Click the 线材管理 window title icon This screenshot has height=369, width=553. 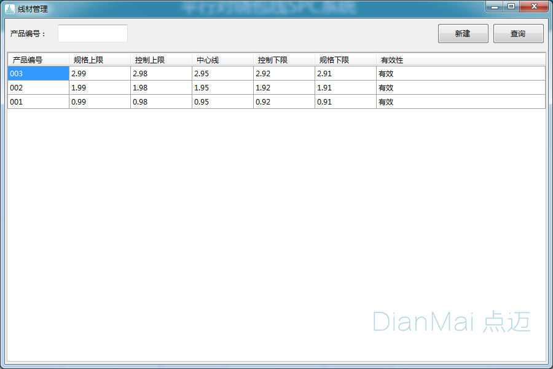pyautogui.click(x=10, y=9)
